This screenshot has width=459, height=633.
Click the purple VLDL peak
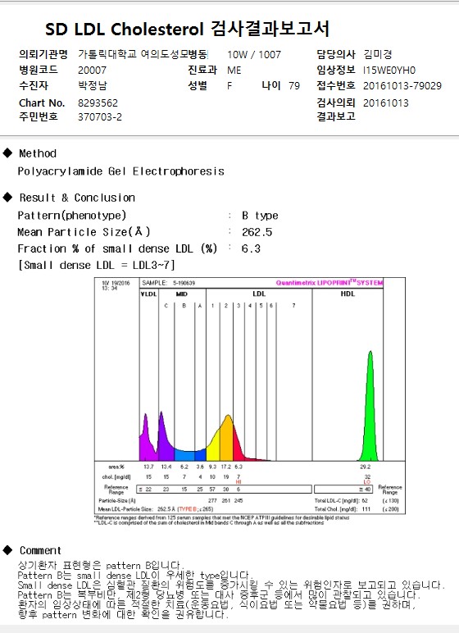tap(145, 438)
